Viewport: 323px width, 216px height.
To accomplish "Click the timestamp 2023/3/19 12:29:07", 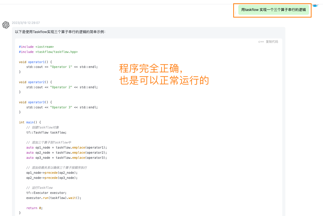I will tap(26, 23).
